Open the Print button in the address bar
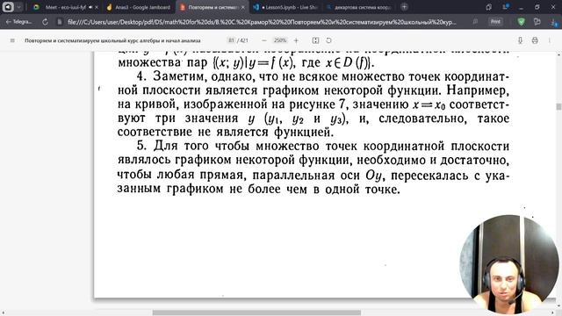Viewport: 562px width, 316px height. pos(495,22)
